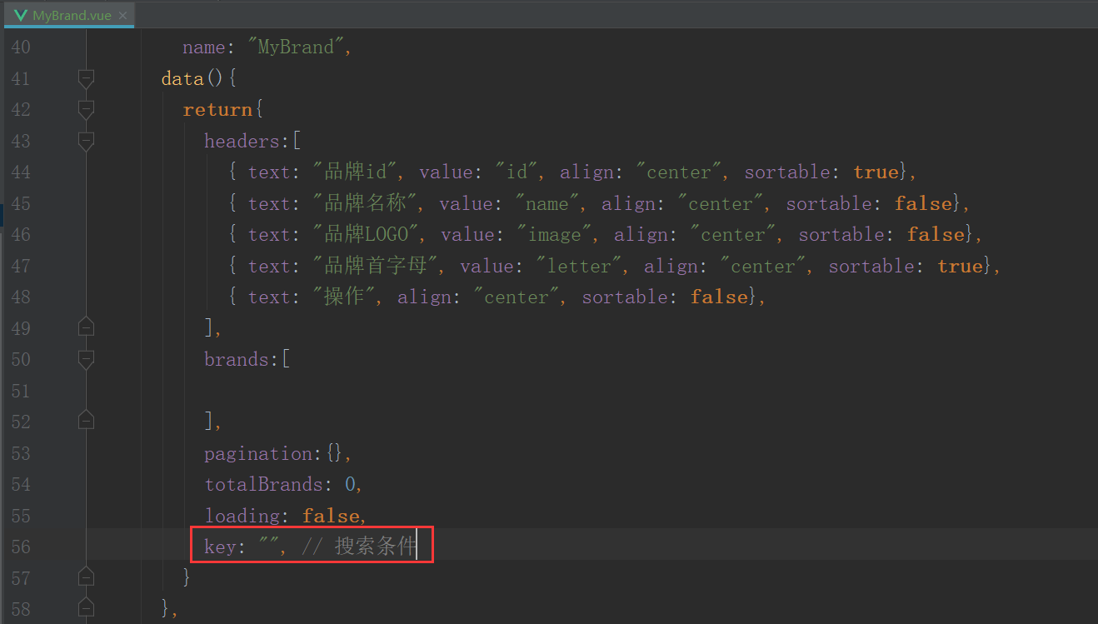The width and height of the screenshot is (1098, 624).
Task: Click the 搜索条件 comment on line 56
Action: coord(374,547)
